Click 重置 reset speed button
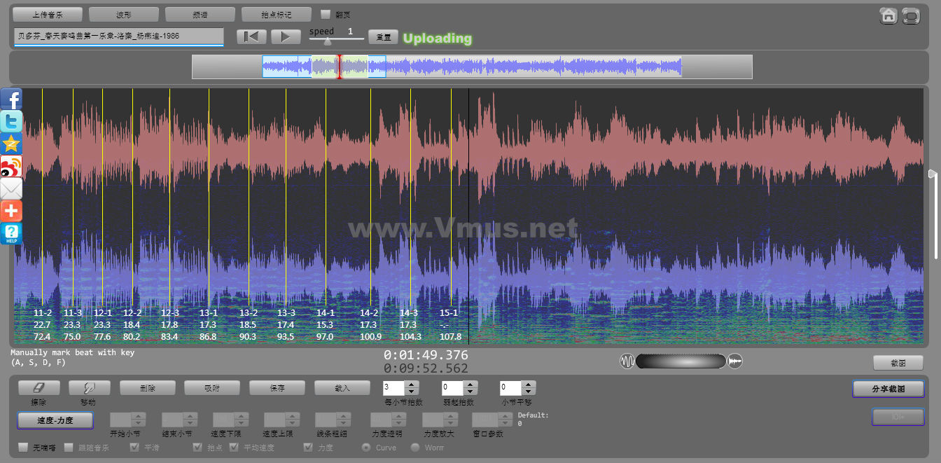The image size is (941, 463). [383, 37]
